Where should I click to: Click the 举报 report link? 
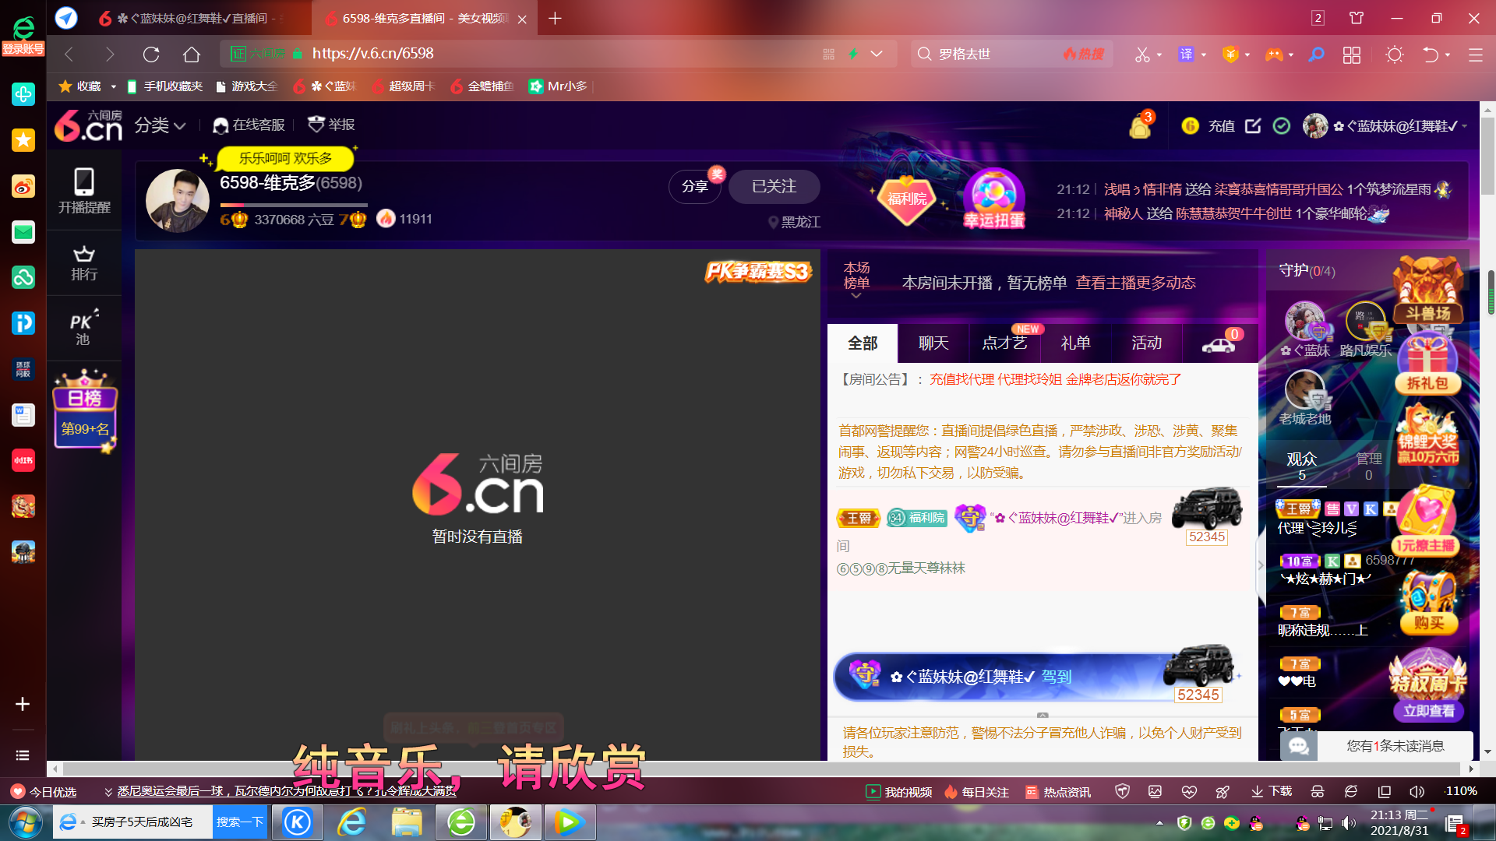(x=332, y=125)
